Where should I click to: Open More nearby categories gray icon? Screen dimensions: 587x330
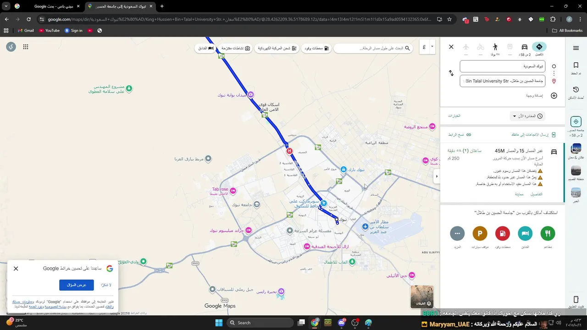click(457, 233)
